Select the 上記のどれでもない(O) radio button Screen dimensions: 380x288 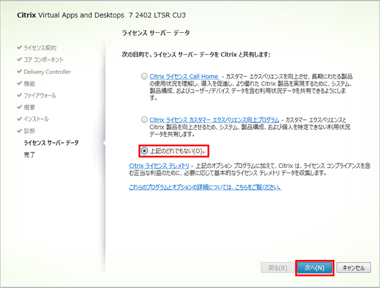tap(144, 150)
